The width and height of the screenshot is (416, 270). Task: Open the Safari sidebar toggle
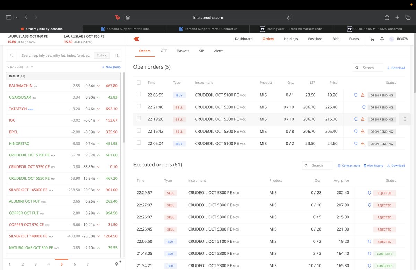point(9,17)
